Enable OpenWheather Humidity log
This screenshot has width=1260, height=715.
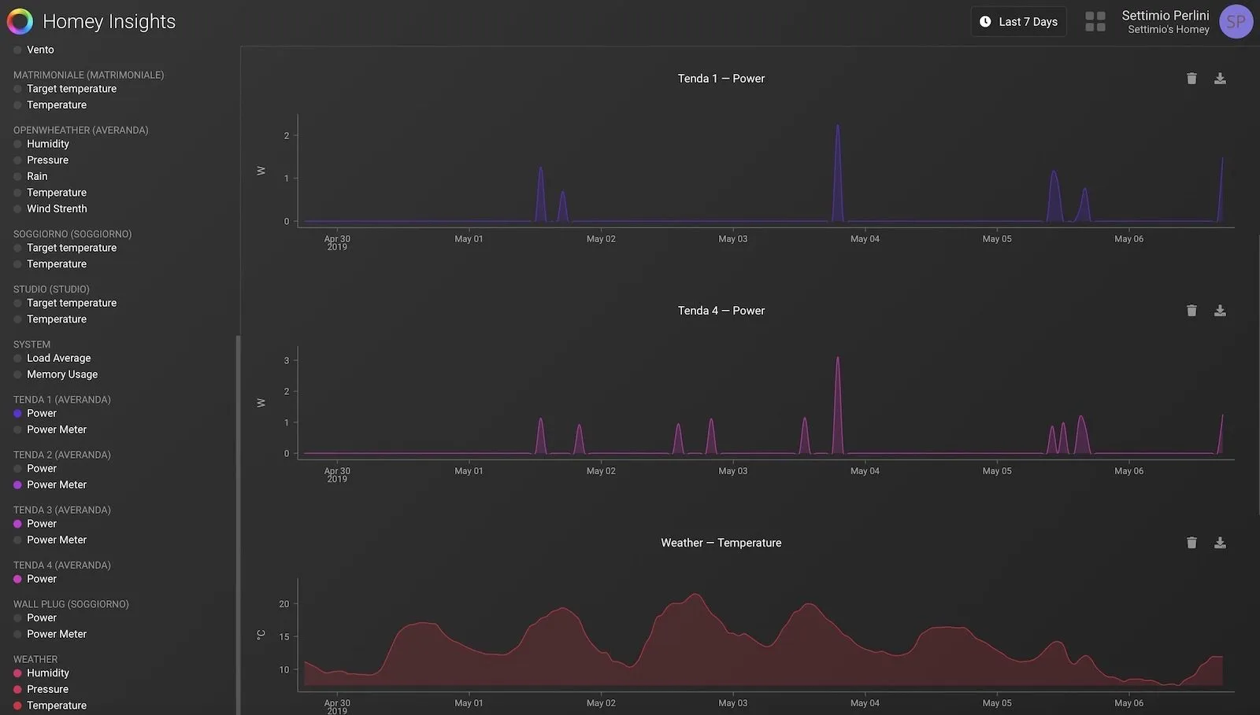pos(41,144)
